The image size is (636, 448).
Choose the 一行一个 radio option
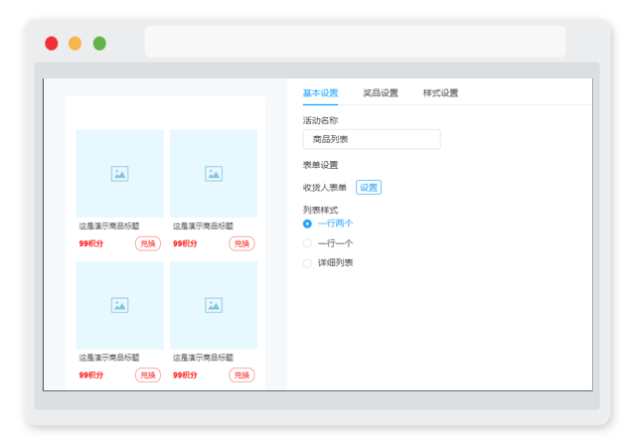tap(307, 243)
